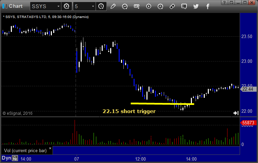Click the 07 date label on time axis
This screenshot has width=258, height=163.
click(77, 159)
